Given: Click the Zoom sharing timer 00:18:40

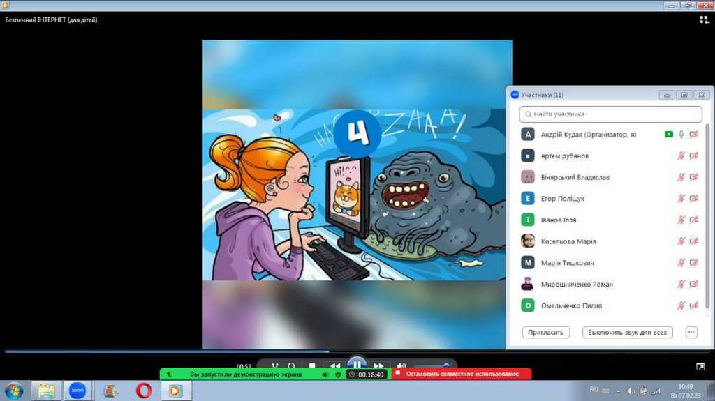Looking at the screenshot, I should 367,374.
